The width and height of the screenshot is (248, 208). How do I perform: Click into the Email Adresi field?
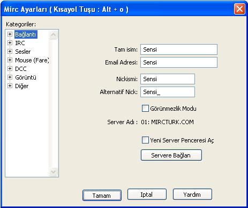[x=179, y=62]
